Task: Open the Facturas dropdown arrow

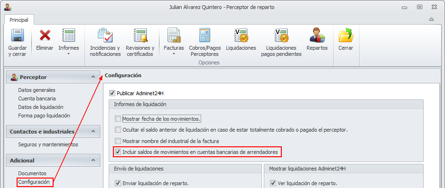Action: click(x=174, y=54)
